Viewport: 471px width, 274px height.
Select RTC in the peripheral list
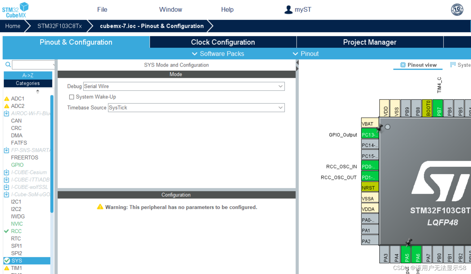pos(16,239)
